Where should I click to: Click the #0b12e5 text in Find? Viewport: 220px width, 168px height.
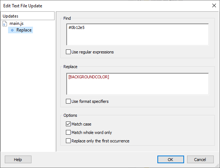click(77, 27)
